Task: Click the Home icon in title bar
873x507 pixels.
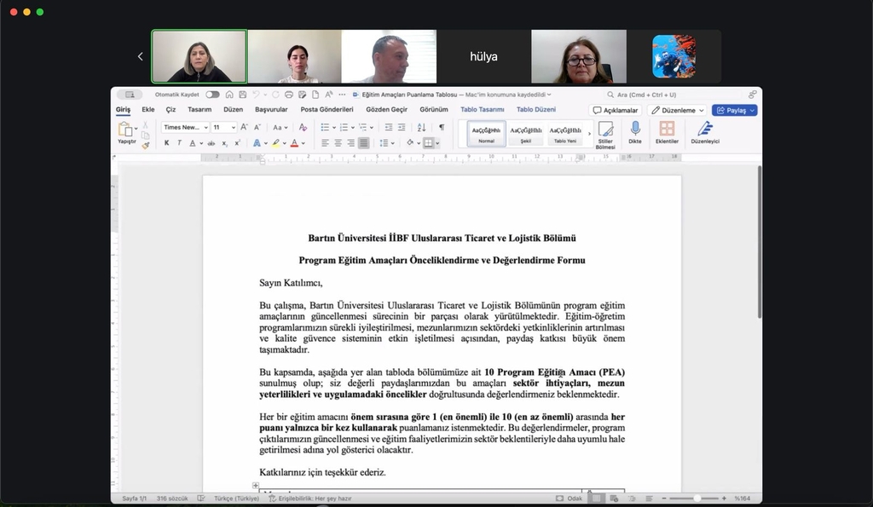Action: (x=229, y=95)
